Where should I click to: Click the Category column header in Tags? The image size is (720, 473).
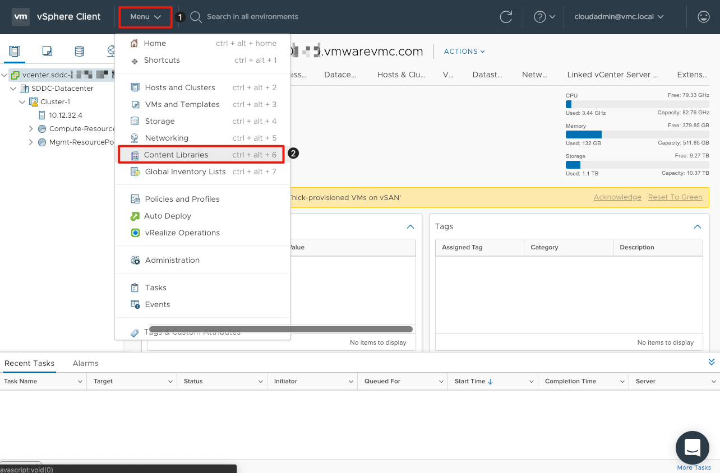(x=569, y=247)
